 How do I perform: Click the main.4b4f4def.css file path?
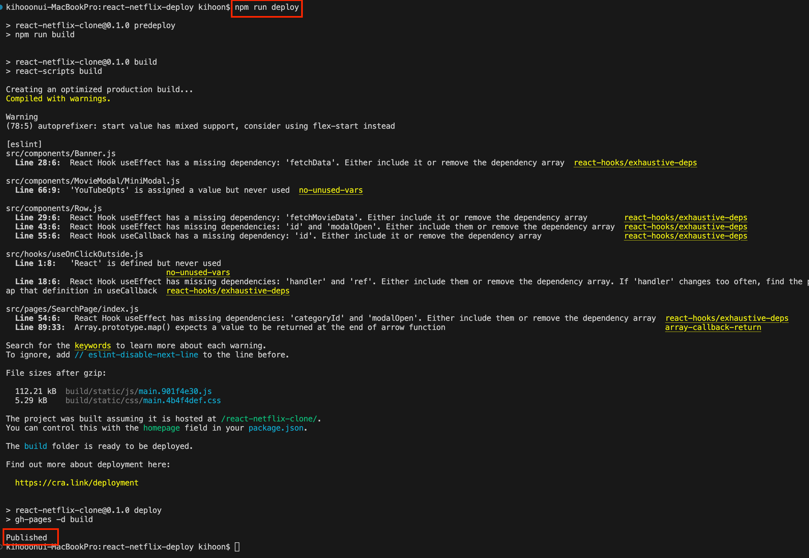(181, 401)
